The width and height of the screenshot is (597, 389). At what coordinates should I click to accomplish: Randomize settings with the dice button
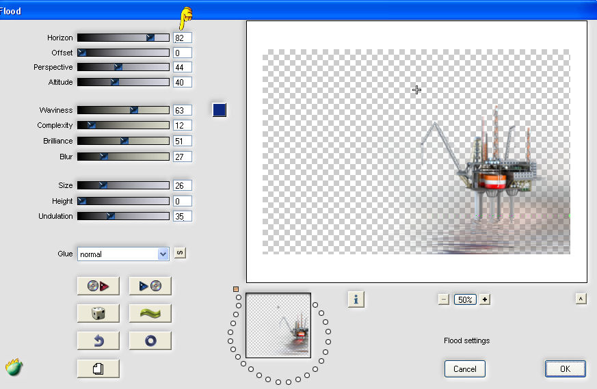click(x=98, y=313)
